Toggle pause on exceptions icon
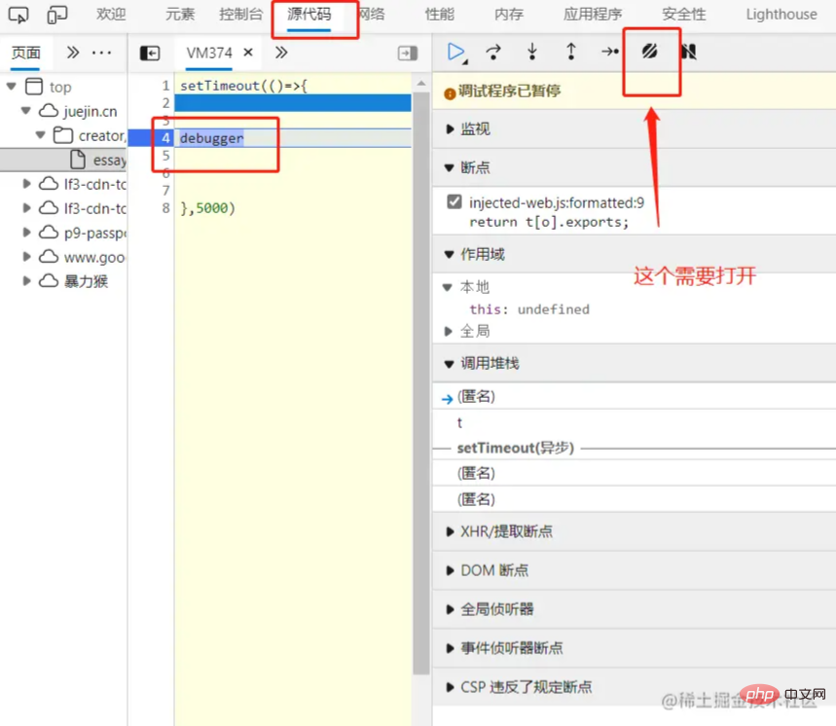The image size is (836, 726). click(689, 52)
